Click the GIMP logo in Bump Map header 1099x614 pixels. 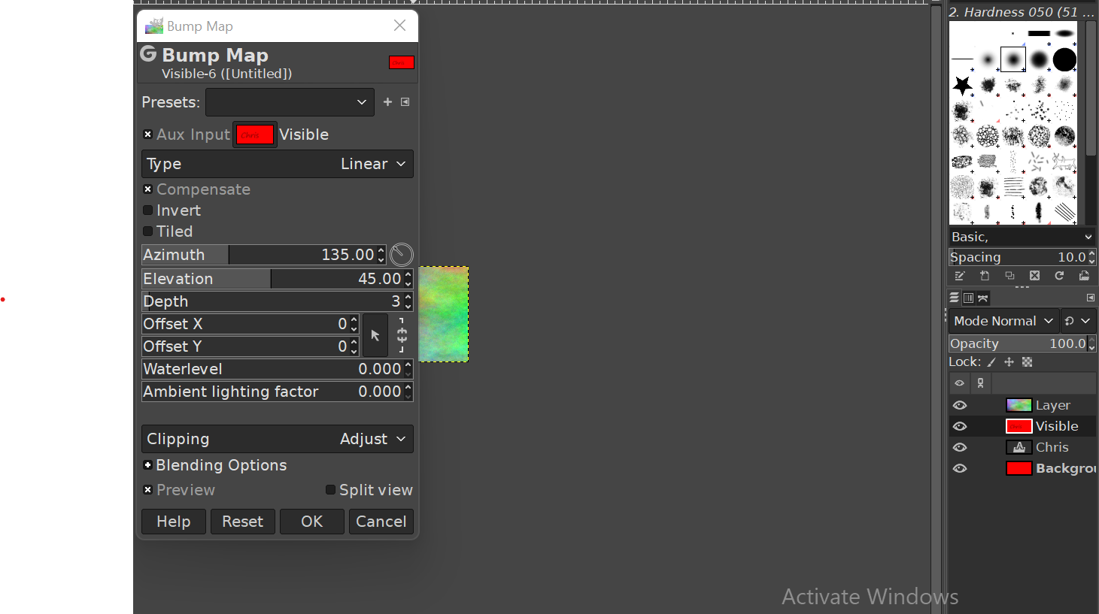click(148, 54)
